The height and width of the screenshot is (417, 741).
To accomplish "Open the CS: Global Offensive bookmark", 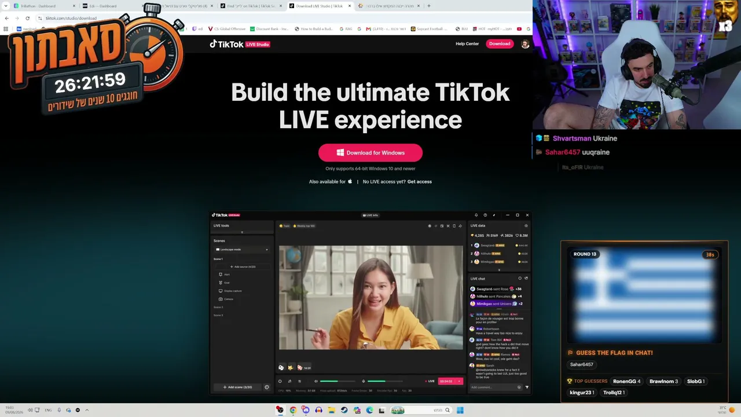I will [x=226, y=29].
